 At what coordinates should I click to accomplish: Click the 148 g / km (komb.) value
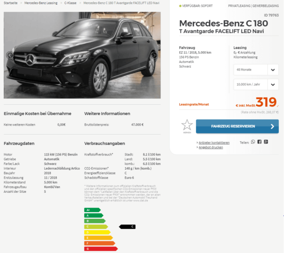(x=138, y=168)
